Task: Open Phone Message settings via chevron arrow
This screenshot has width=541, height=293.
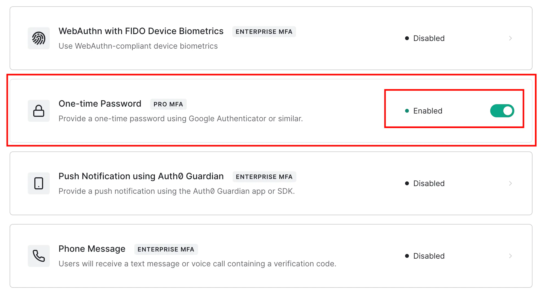Action: [510, 256]
